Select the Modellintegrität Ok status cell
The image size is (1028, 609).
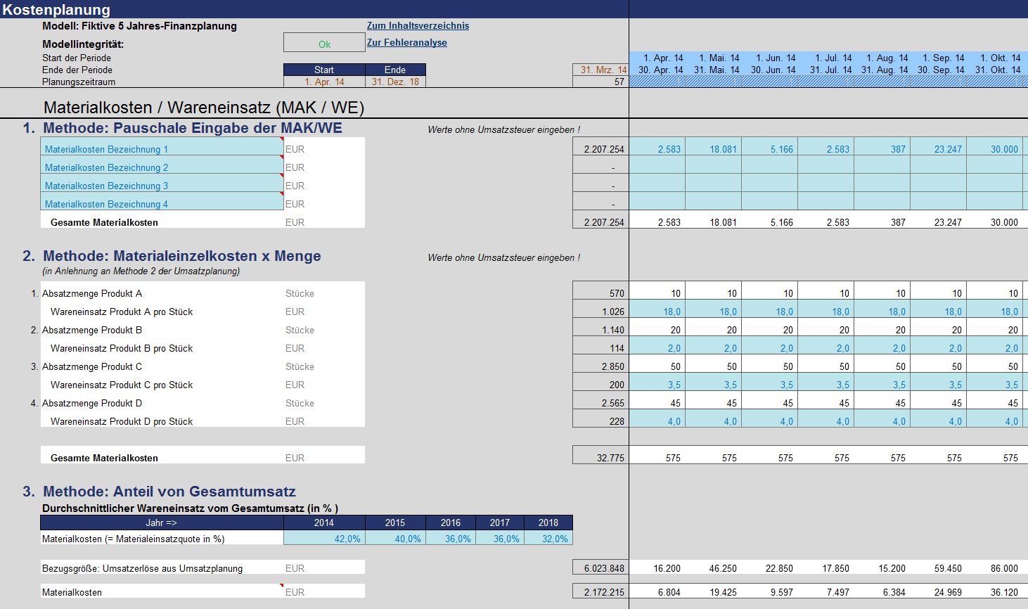point(324,44)
